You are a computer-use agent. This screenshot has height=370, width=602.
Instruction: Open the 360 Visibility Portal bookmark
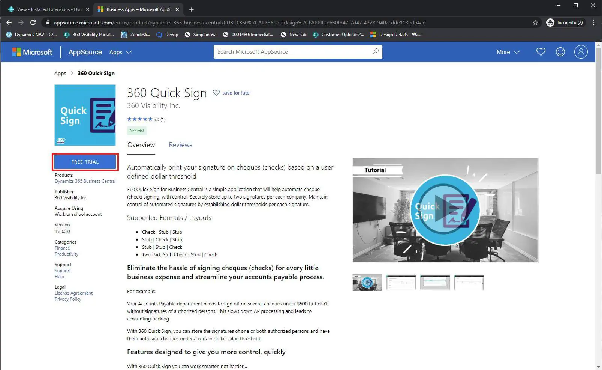89,35
